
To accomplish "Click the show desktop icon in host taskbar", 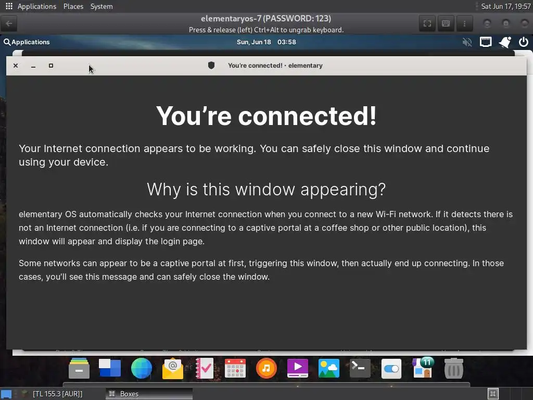I will 6,394.
